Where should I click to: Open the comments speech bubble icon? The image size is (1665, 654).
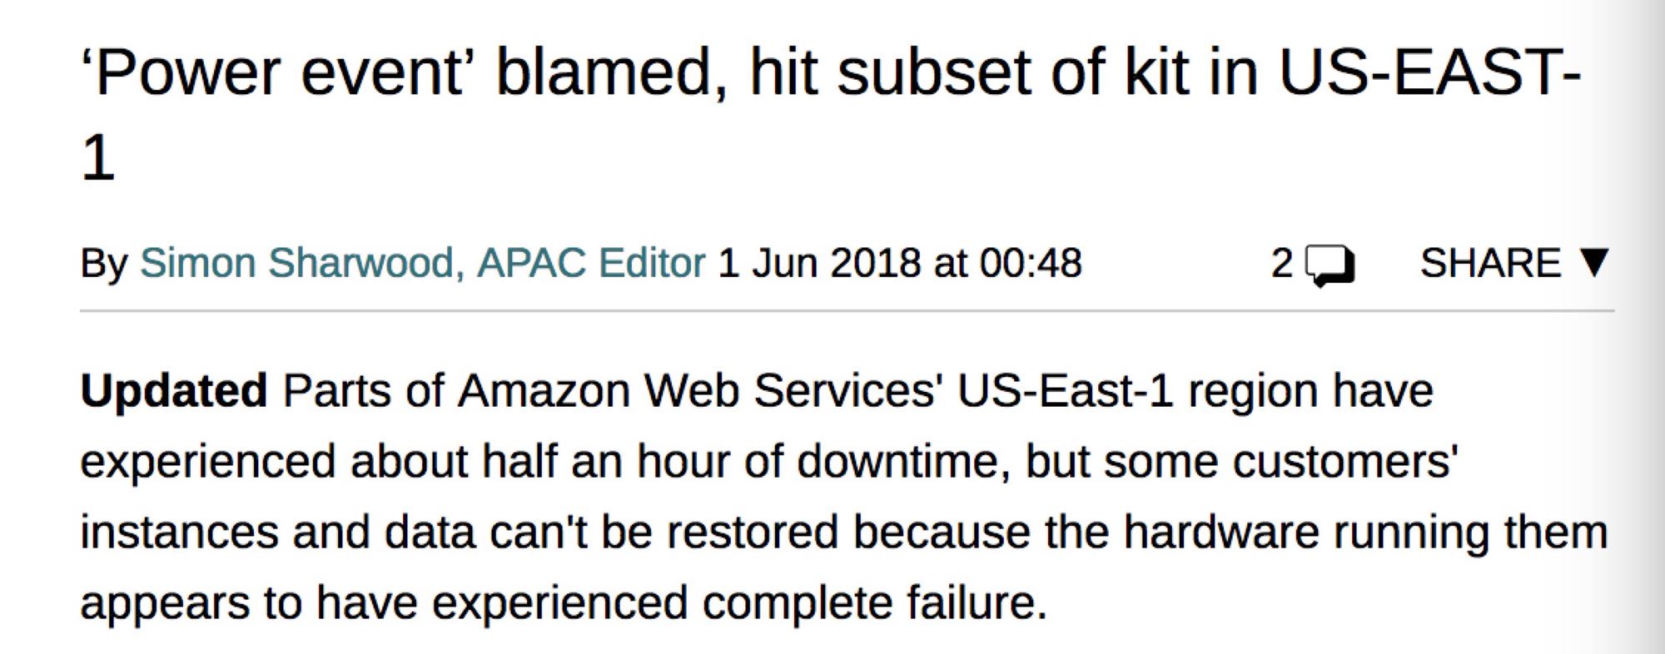tap(1330, 265)
